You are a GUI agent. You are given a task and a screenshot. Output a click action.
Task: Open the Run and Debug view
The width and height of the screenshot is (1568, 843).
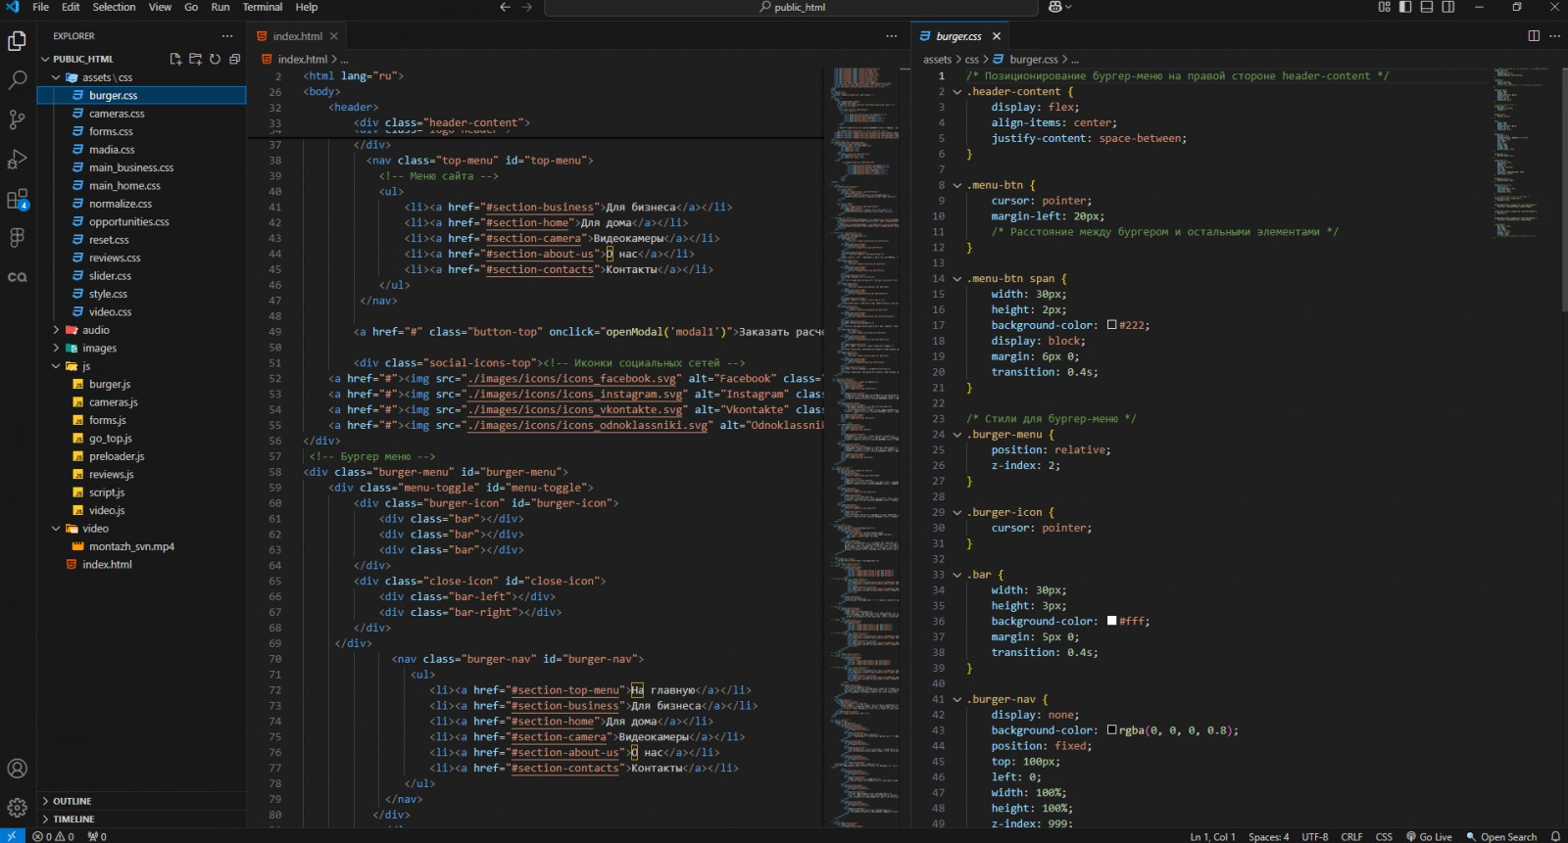coord(17,159)
